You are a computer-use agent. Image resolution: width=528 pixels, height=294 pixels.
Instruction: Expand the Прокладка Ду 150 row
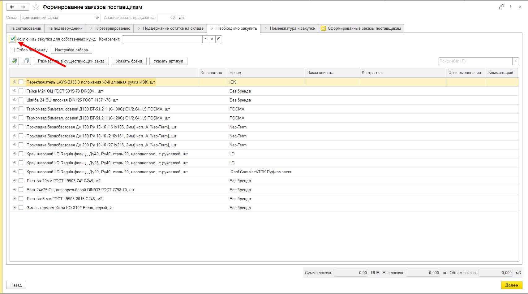[15, 136]
